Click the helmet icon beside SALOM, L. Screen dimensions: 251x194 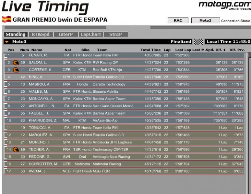(x=16, y=63)
